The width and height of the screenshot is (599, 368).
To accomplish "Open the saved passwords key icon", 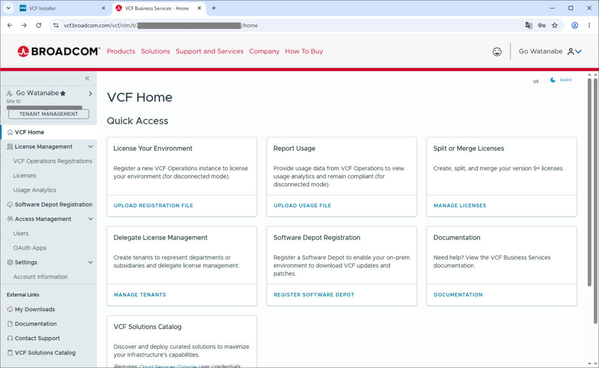I will click(542, 25).
